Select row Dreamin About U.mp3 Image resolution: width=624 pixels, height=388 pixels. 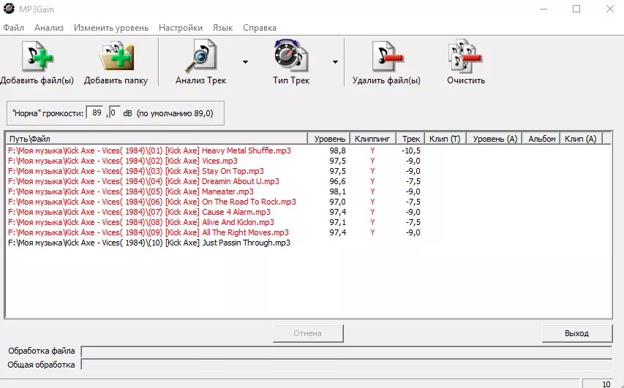tap(143, 181)
